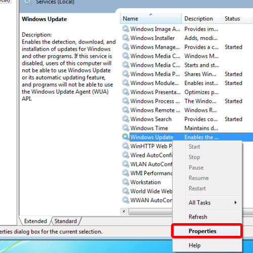Click the WMI Performance service name
This screenshot has height=253, width=253.
click(151, 173)
